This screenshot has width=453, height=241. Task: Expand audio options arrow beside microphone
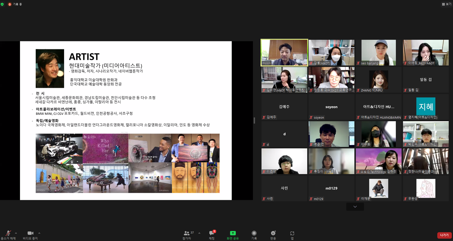tap(16, 233)
